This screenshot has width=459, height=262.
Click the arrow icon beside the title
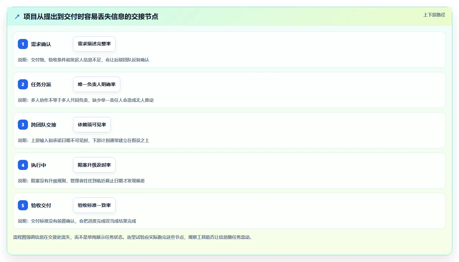point(17,16)
